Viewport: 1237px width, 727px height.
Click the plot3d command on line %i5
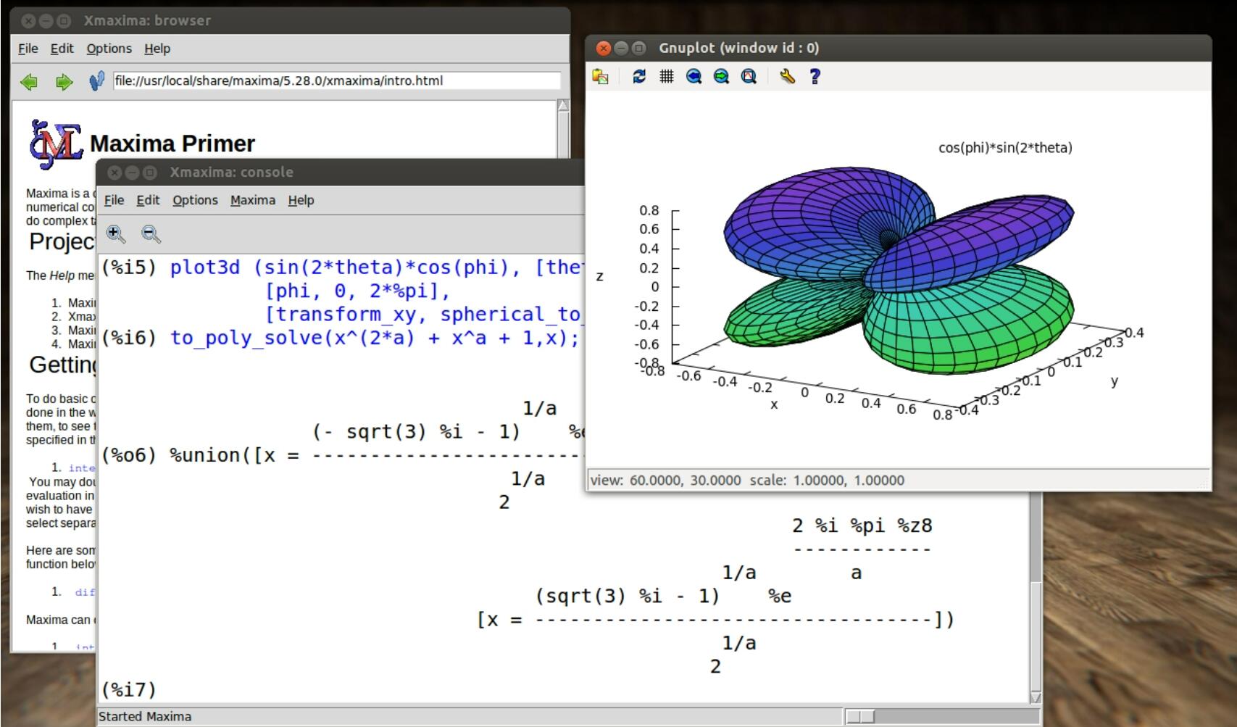pyautogui.click(x=376, y=267)
